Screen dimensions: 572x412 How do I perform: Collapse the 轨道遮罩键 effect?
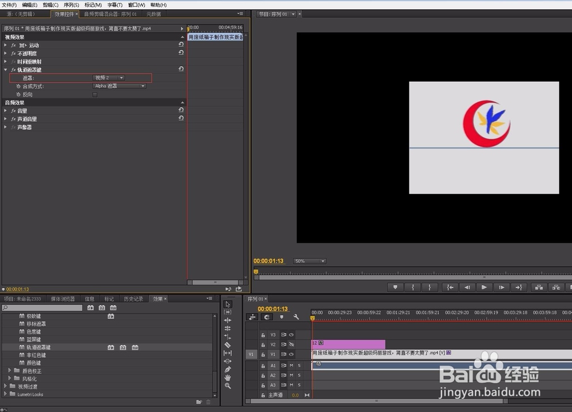(6, 70)
